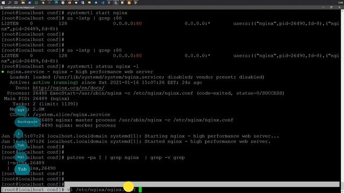Open Task View from the taskbar
This screenshot has height=193, width=344.
pos(16,3)
